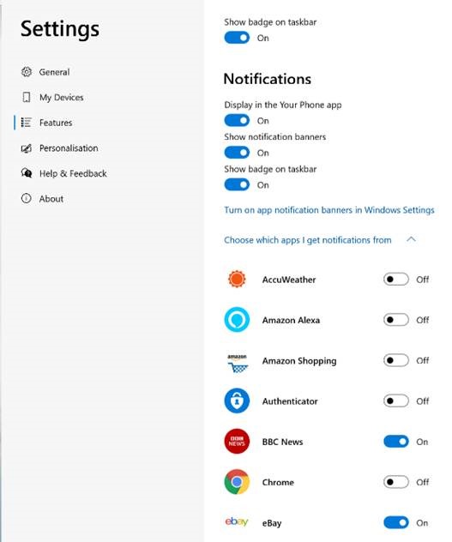The width and height of the screenshot is (452, 542).
Task: Click the Authenticator lock icon
Action: pos(237,401)
